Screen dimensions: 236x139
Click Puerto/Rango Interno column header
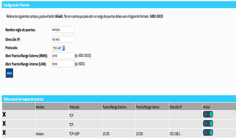click(x=152, y=107)
